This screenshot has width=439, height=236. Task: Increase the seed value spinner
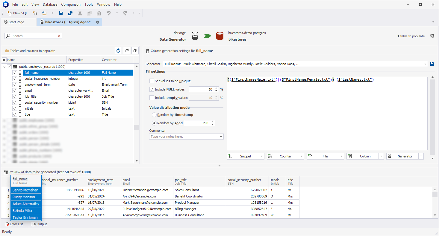click(212, 122)
